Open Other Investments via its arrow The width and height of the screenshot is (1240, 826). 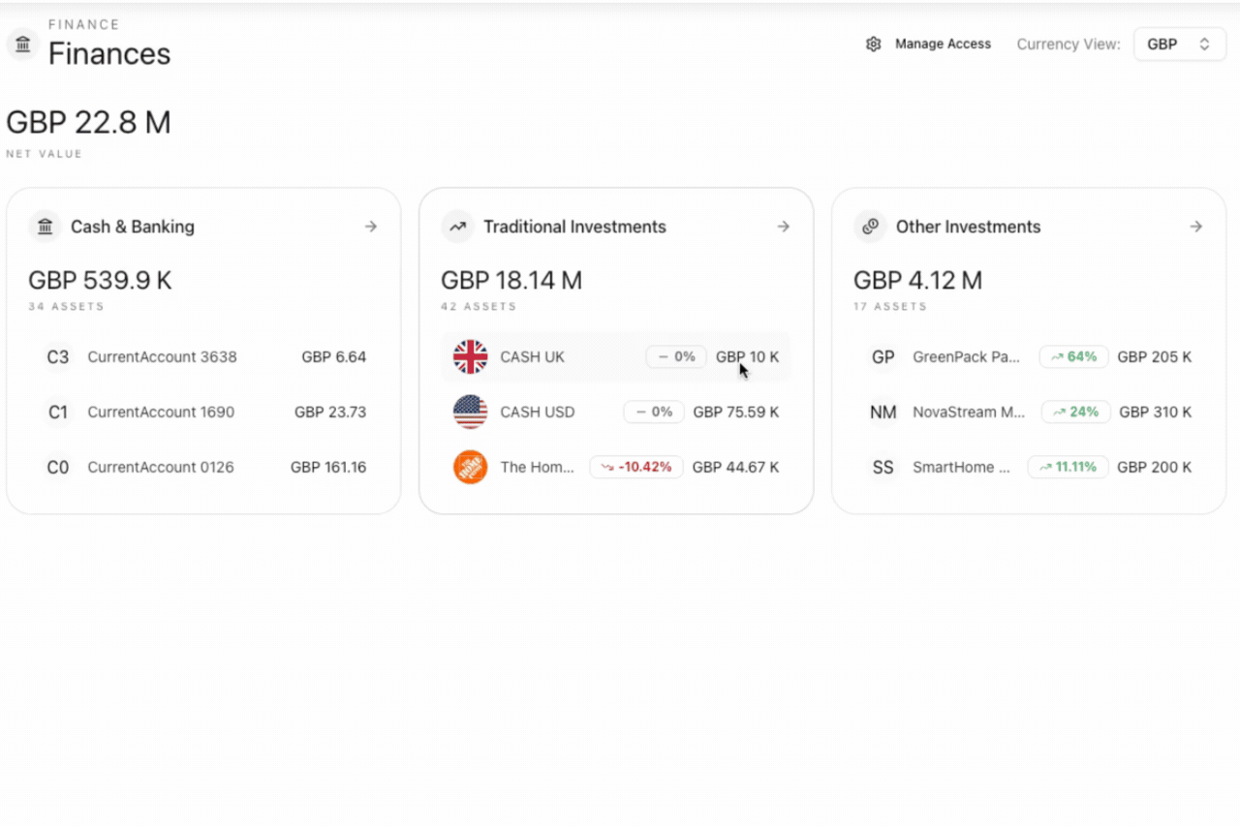(1196, 227)
